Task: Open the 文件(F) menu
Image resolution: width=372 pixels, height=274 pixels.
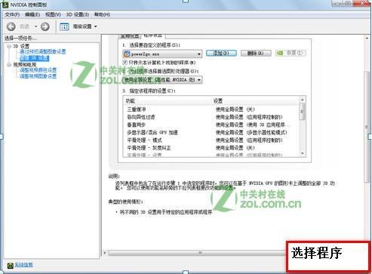Action: pos(12,14)
